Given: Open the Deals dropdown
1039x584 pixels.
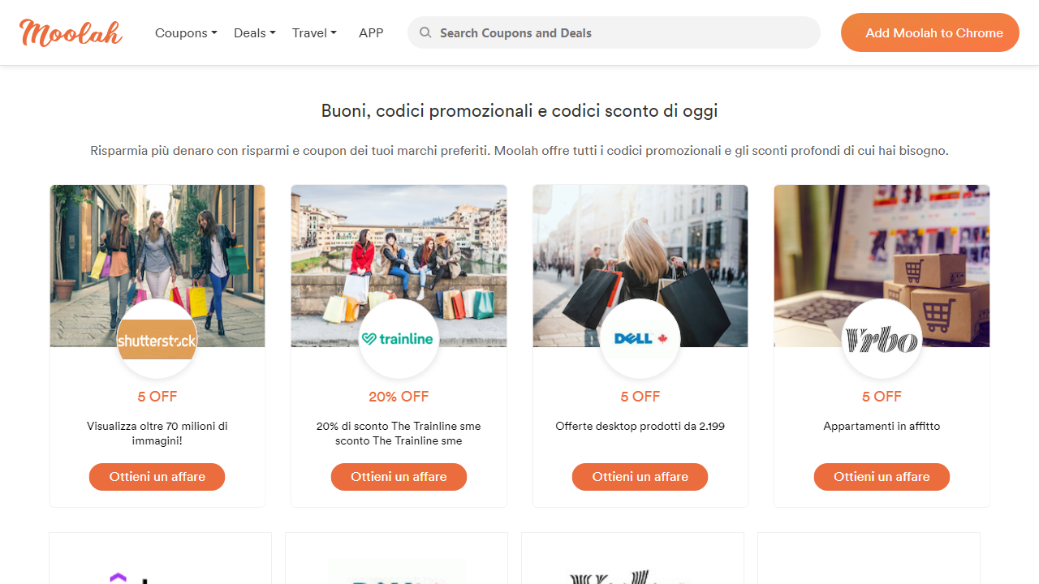Looking at the screenshot, I should tap(254, 32).
